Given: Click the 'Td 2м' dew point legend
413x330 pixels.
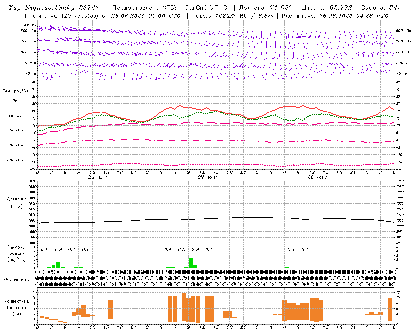Looking at the screenshot, I should coord(15,115).
